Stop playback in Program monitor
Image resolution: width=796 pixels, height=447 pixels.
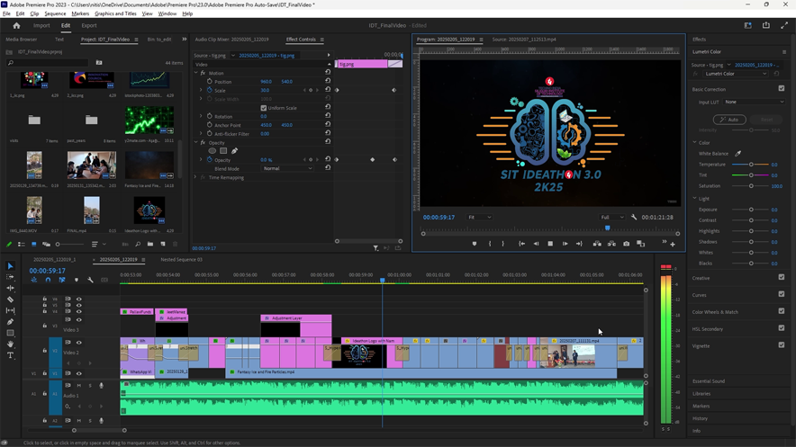(x=550, y=244)
